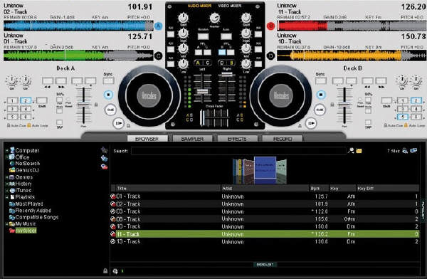Click into the Search input field

pos(238,151)
